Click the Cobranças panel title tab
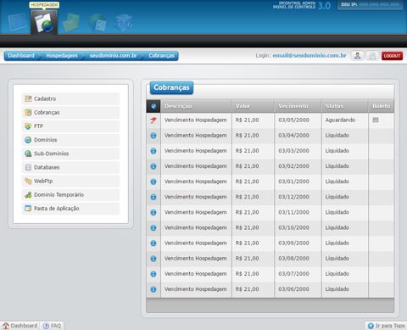407x330 pixels. click(x=171, y=87)
